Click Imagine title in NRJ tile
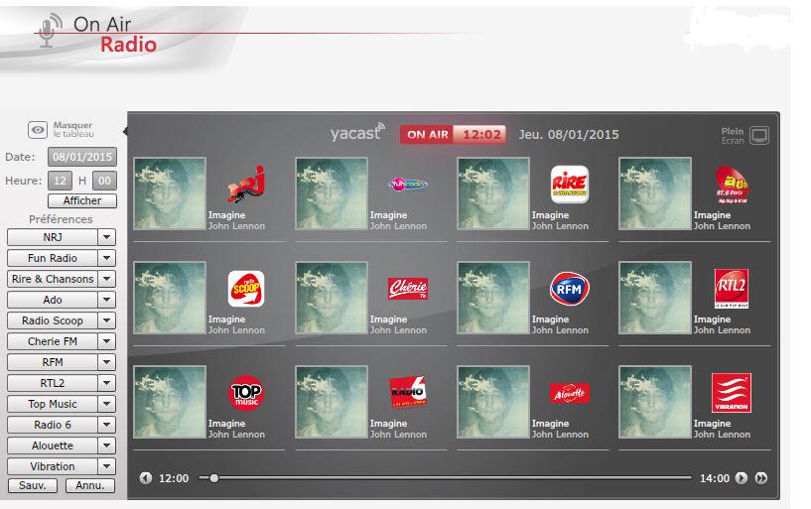 click(x=226, y=215)
